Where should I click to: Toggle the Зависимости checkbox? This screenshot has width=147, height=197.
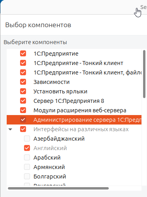click(x=23, y=82)
